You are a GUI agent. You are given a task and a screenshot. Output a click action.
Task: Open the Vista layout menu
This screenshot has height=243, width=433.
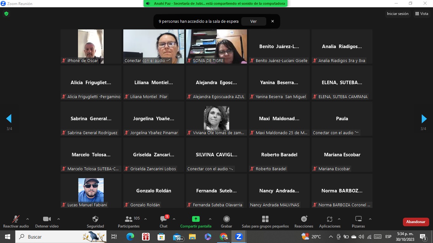[x=422, y=14]
